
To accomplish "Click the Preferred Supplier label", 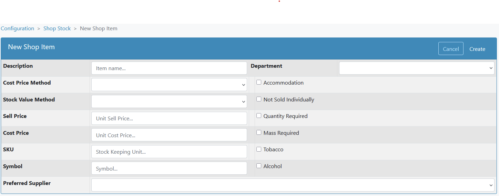I will [27, 183].
